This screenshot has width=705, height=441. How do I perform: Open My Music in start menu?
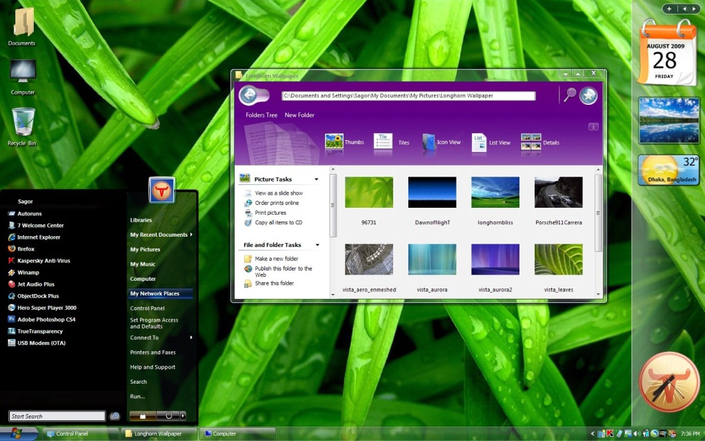[x=143, y=264]
